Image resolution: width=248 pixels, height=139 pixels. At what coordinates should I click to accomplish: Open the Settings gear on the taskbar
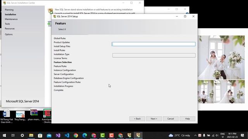click(x=22, y=136)
